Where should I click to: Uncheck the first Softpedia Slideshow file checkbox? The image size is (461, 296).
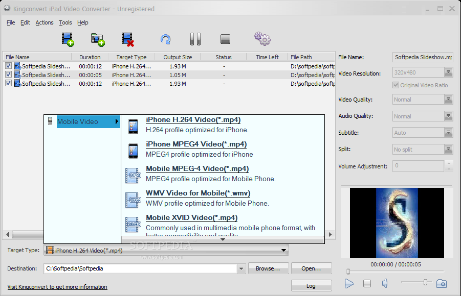pyautogui.click(x=8, y=66)
